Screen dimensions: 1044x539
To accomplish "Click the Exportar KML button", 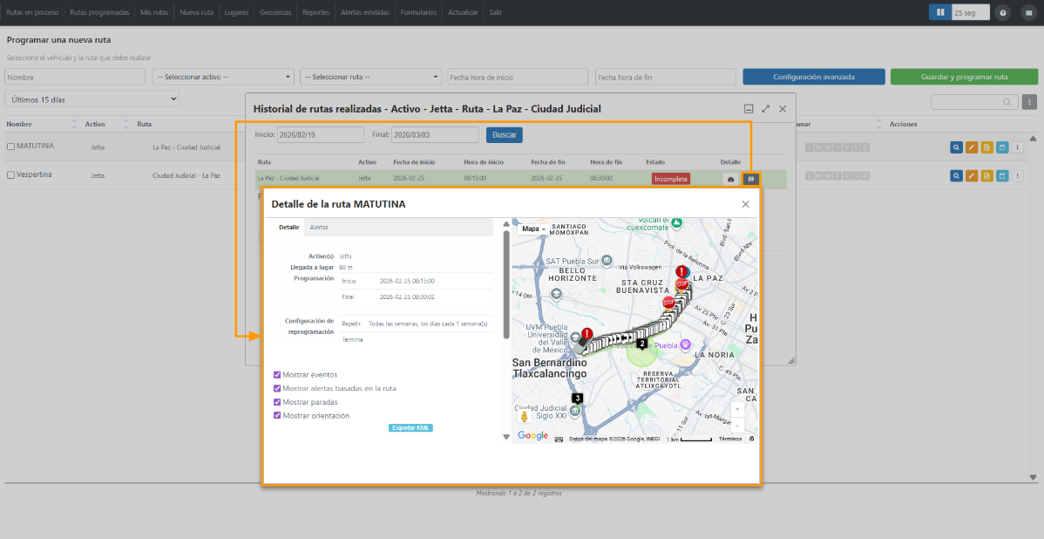I will coord(410,427).
